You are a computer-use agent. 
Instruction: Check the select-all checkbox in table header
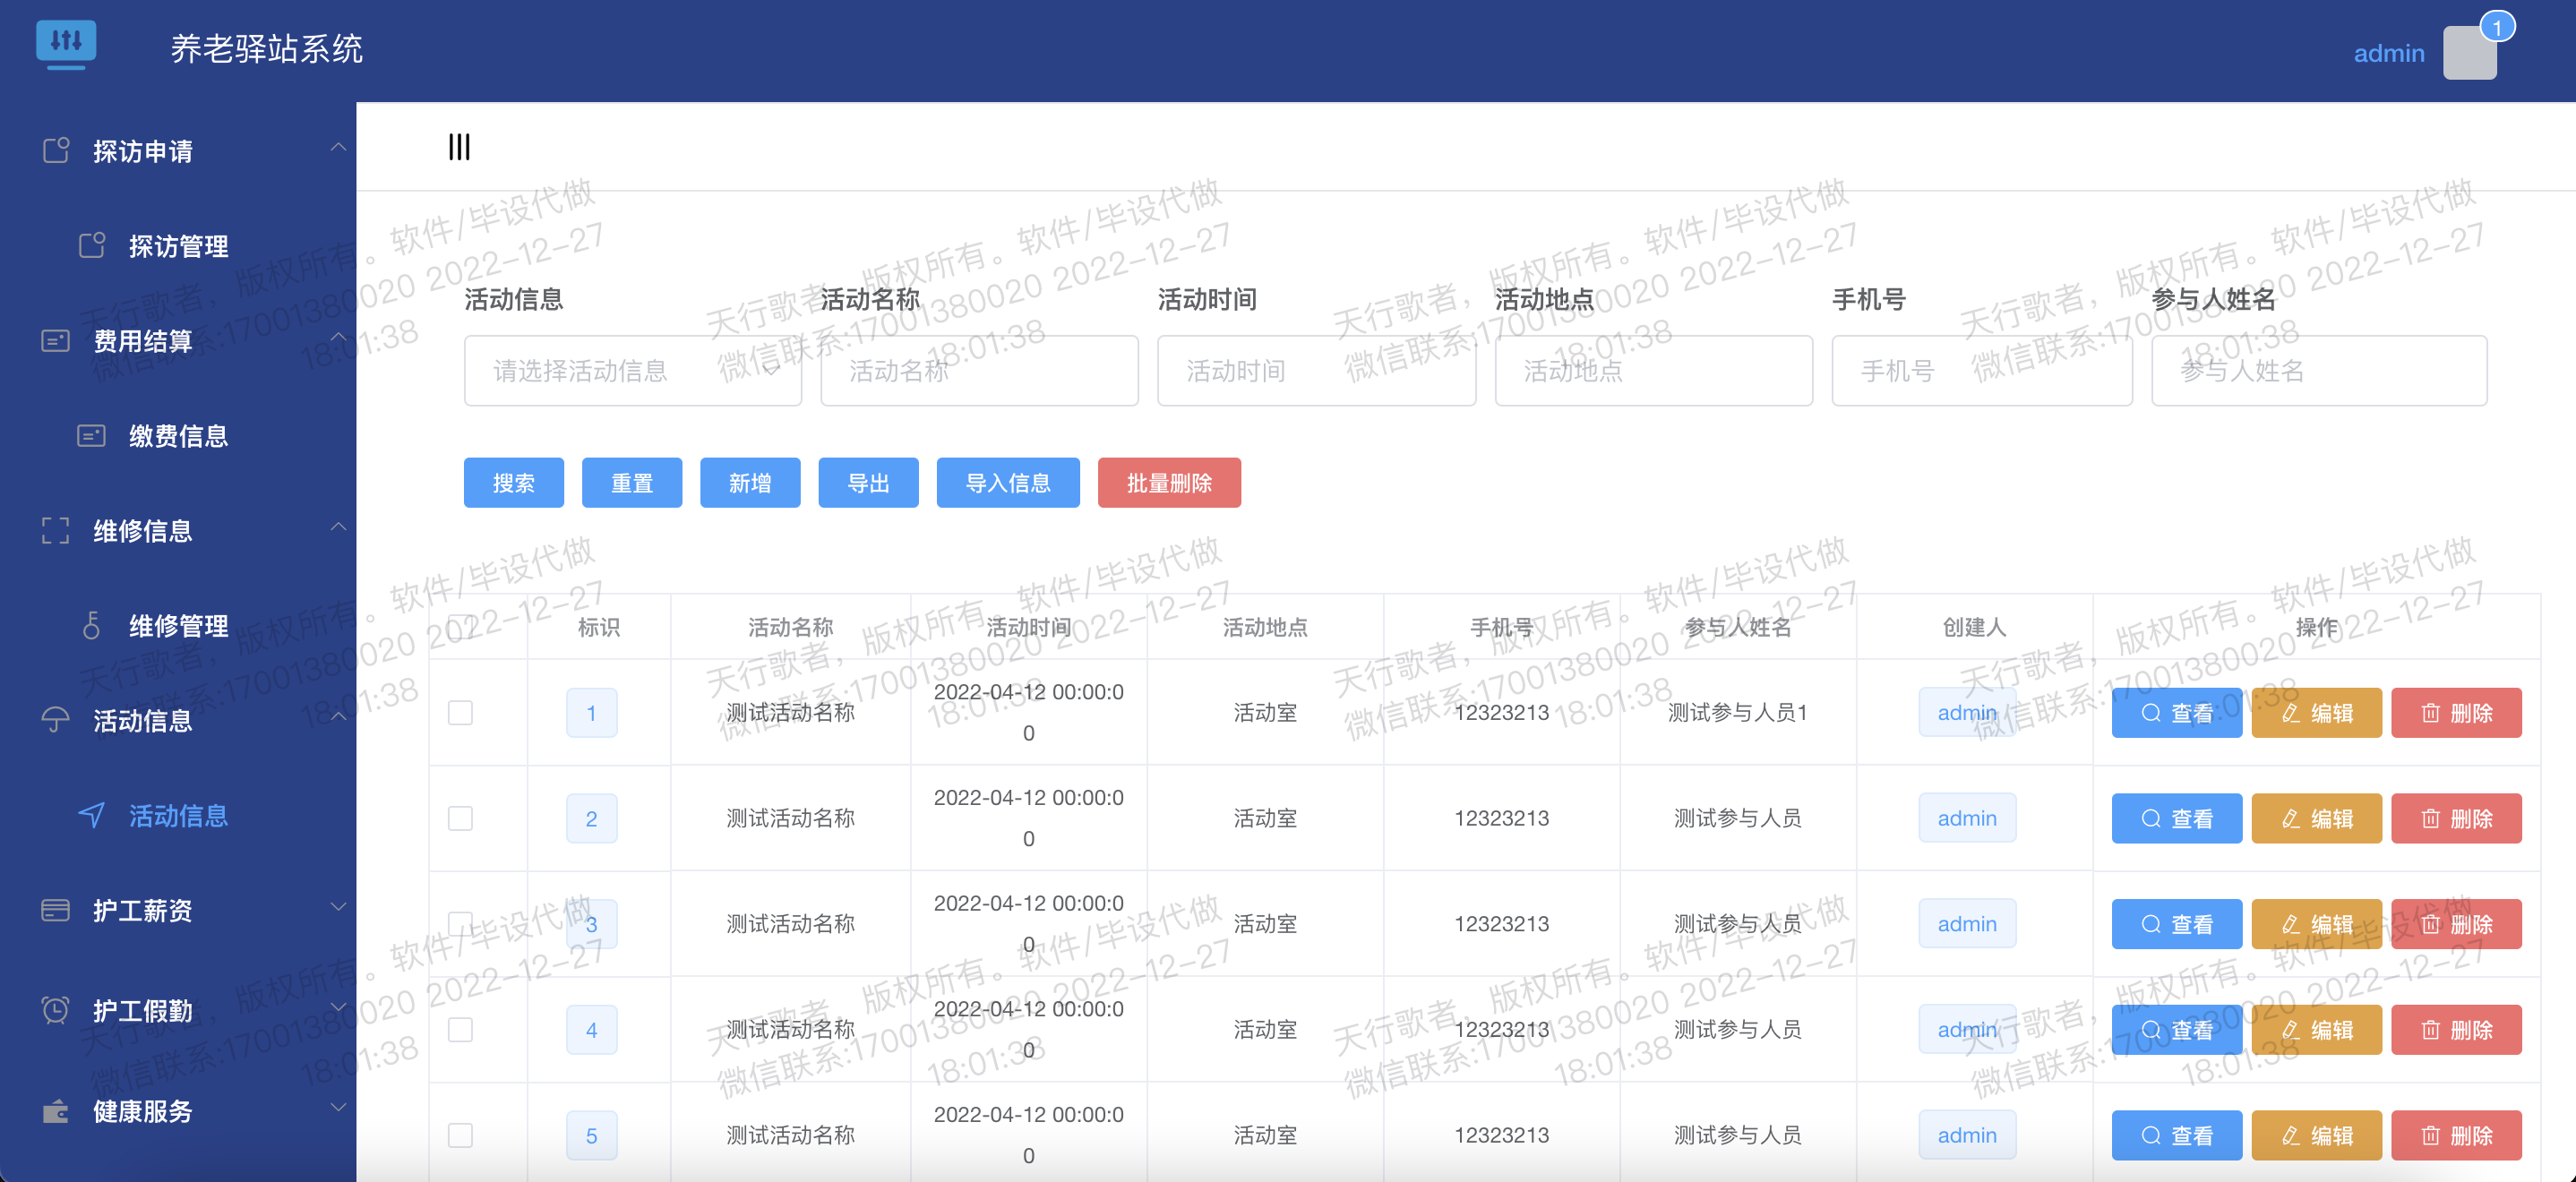461,627
